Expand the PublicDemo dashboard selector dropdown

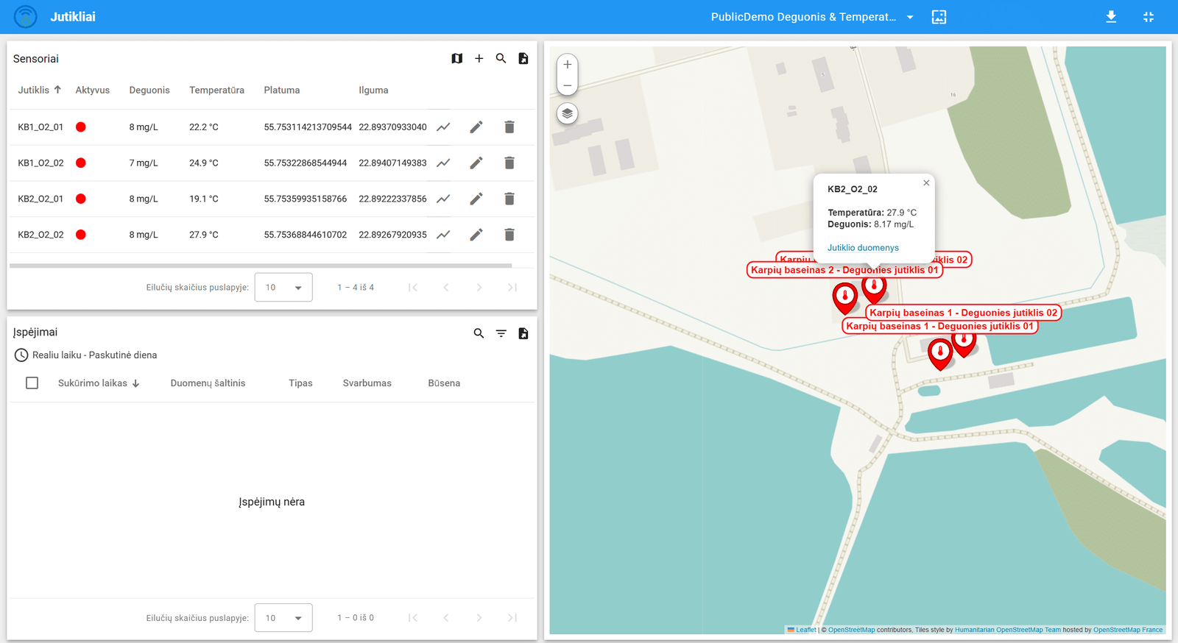click(910, 18)
